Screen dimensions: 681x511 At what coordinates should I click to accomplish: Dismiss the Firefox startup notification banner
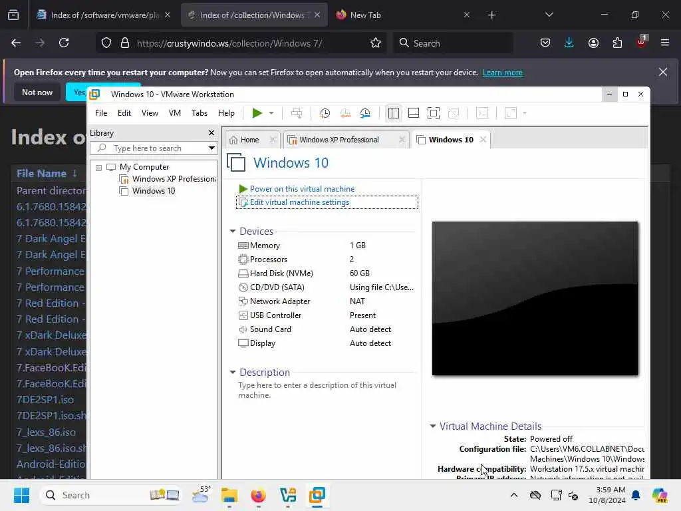tap(663, 72)
